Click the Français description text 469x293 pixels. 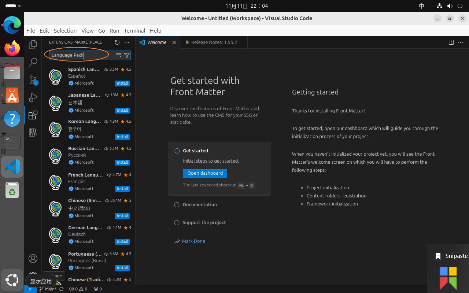click(x=77, y=182)
